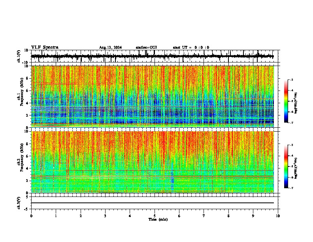Click the time axis tick label "10"
This screenshot has height=242, width=313.
[x=278, y=216]
